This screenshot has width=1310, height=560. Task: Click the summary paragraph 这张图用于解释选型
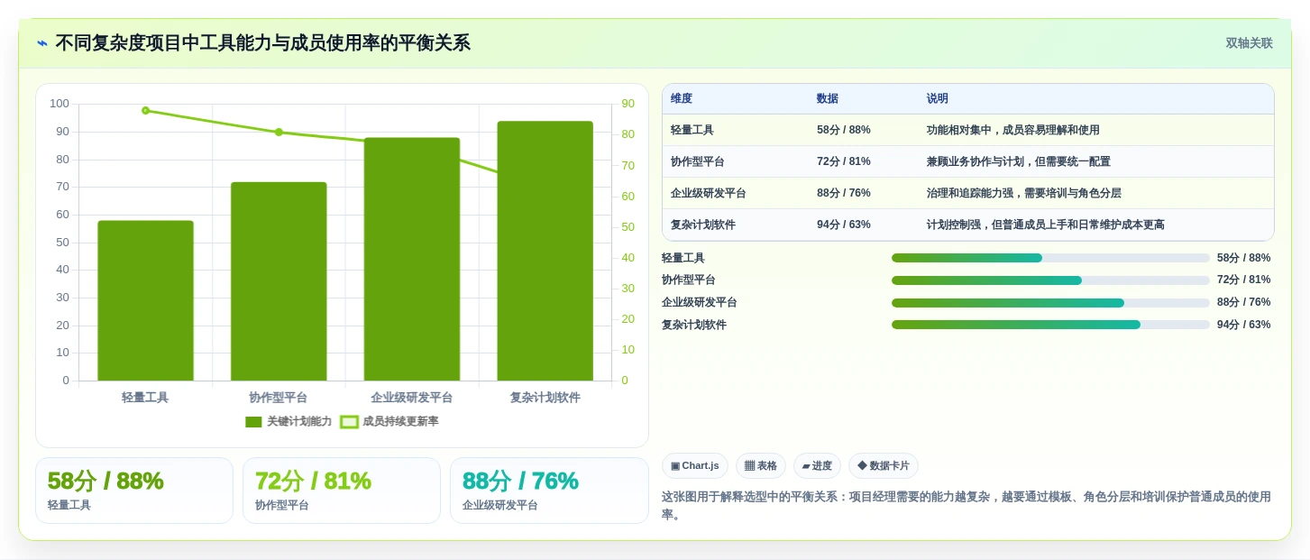966,505
